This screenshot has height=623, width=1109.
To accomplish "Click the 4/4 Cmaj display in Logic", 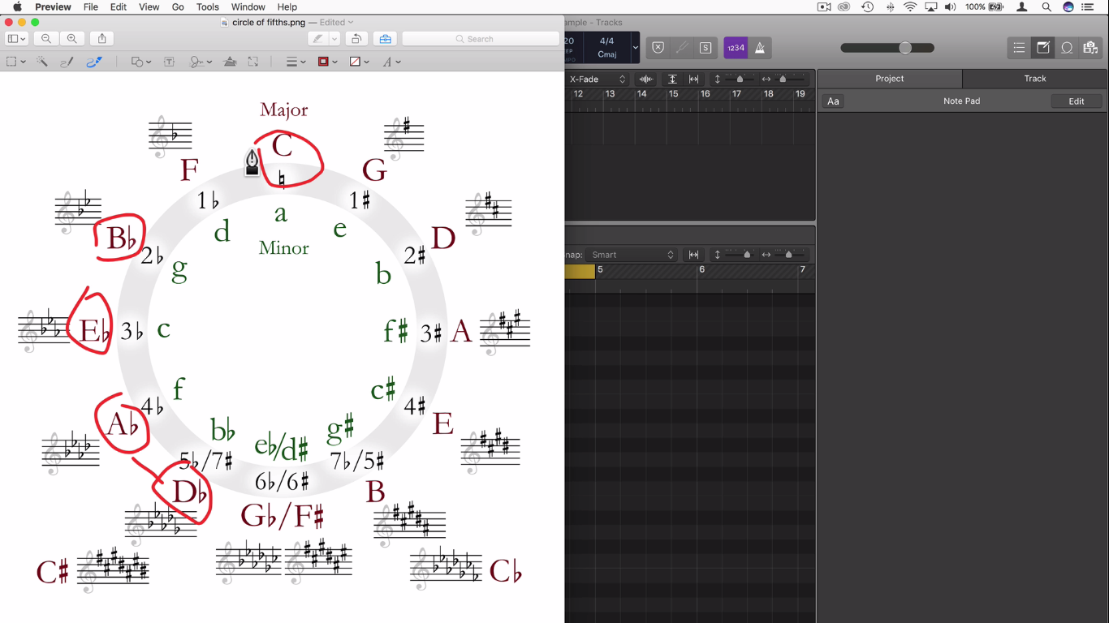I will click(606, 47).
